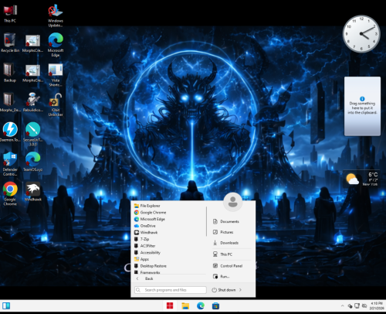Open SecureUxTheme 3.0.0 desktop shortcut
The height and width of the screenshot is (314, 386).
tap(32, 134)
